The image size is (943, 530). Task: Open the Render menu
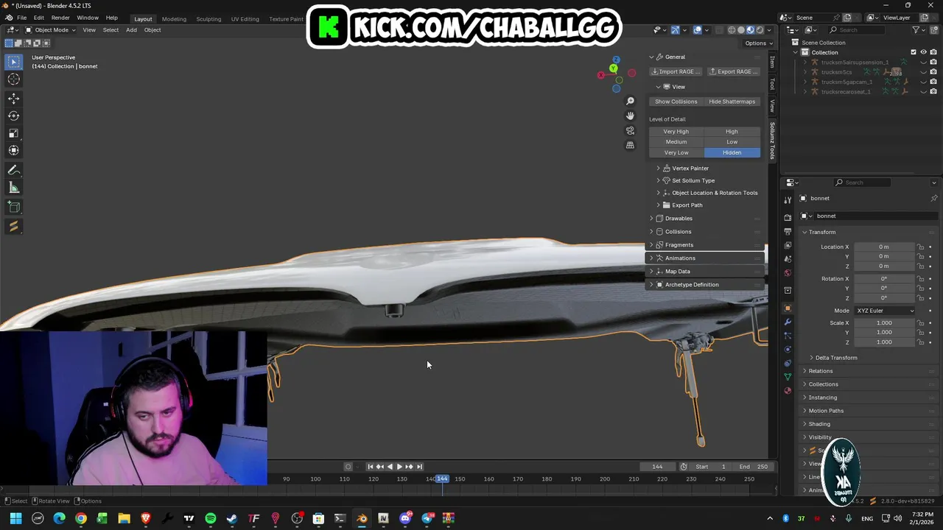[x=60, y=18]
